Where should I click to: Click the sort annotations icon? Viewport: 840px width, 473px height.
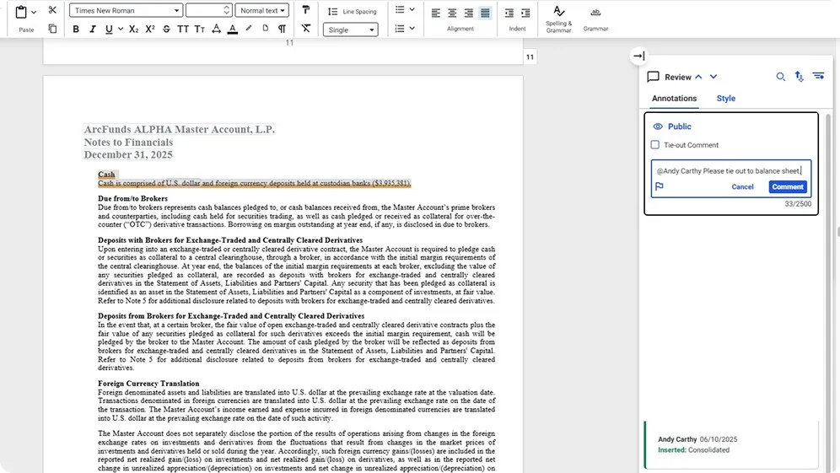(x=800, y=77)
